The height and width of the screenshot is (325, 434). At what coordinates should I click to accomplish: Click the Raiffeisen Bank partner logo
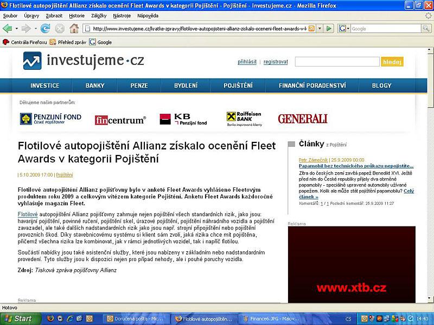pos(244,119)
